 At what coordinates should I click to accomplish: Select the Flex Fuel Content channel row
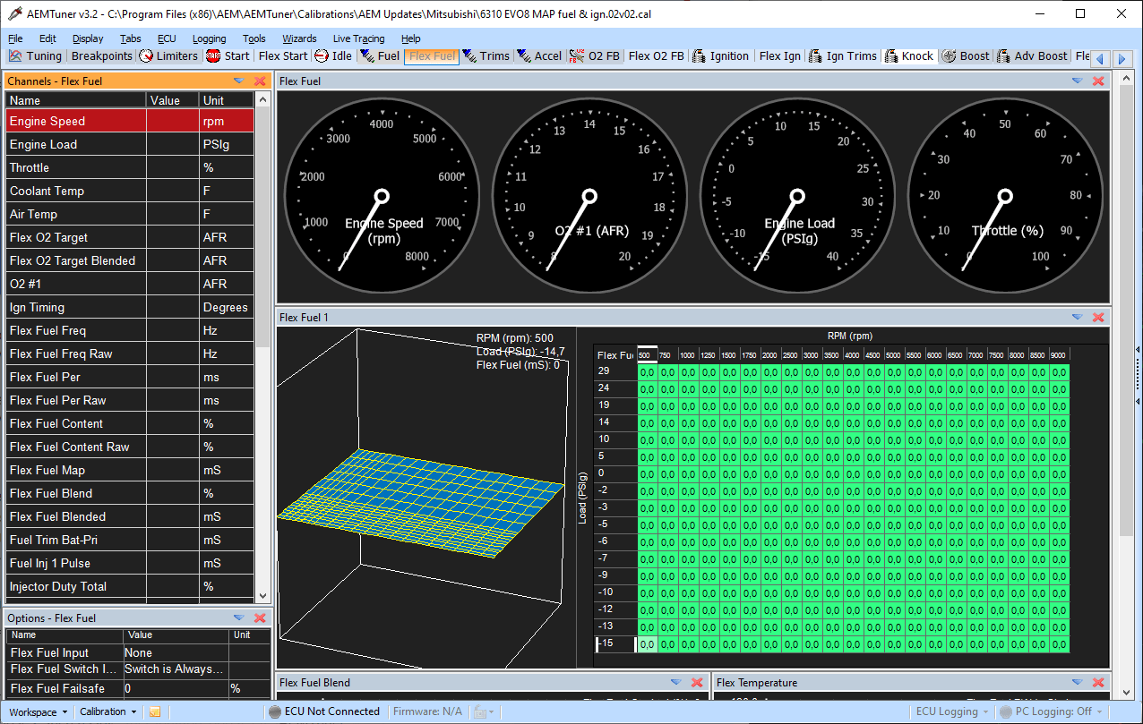(x=130, y=423)
